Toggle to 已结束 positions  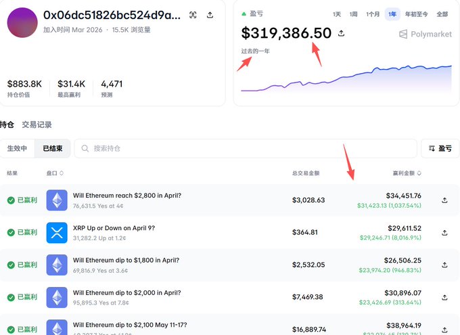pyautogui.click(x=53, y=148)
